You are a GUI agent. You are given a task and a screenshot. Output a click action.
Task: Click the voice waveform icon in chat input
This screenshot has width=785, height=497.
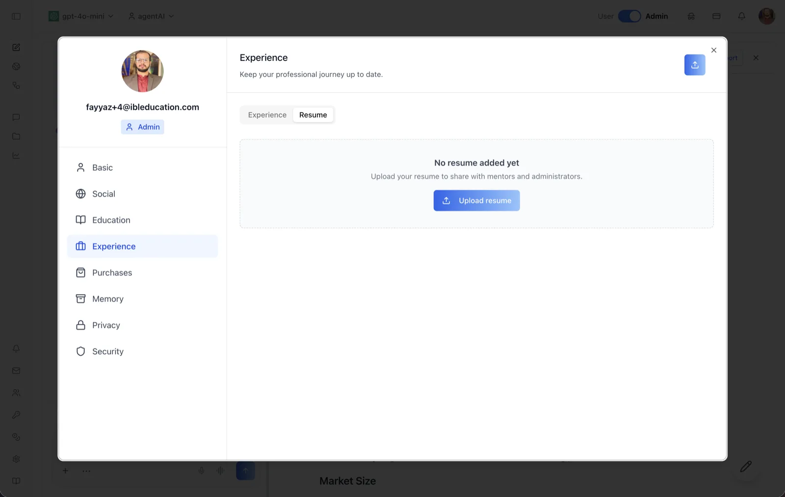coord(221,471)
